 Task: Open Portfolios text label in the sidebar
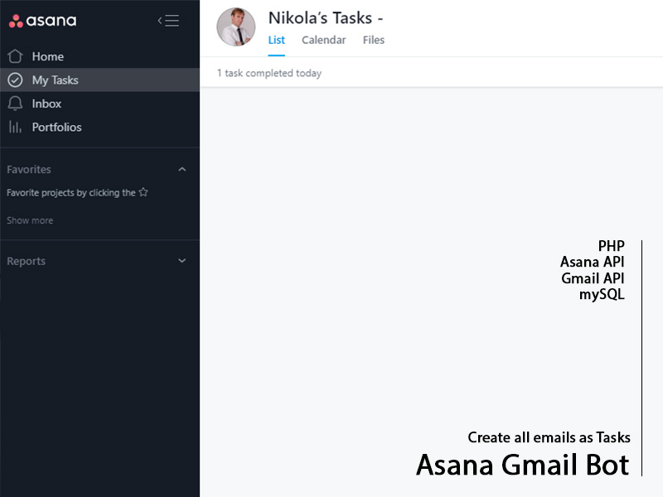56,127
